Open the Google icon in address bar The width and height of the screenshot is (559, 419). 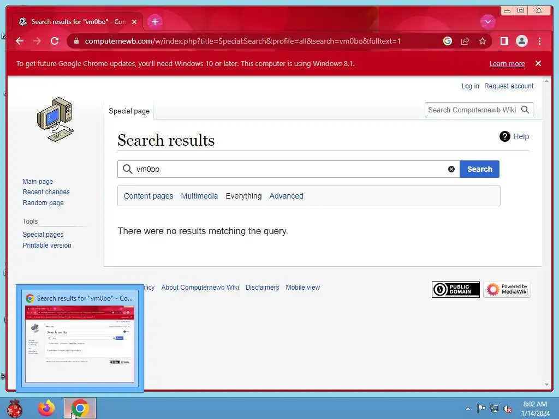[448, 41]
